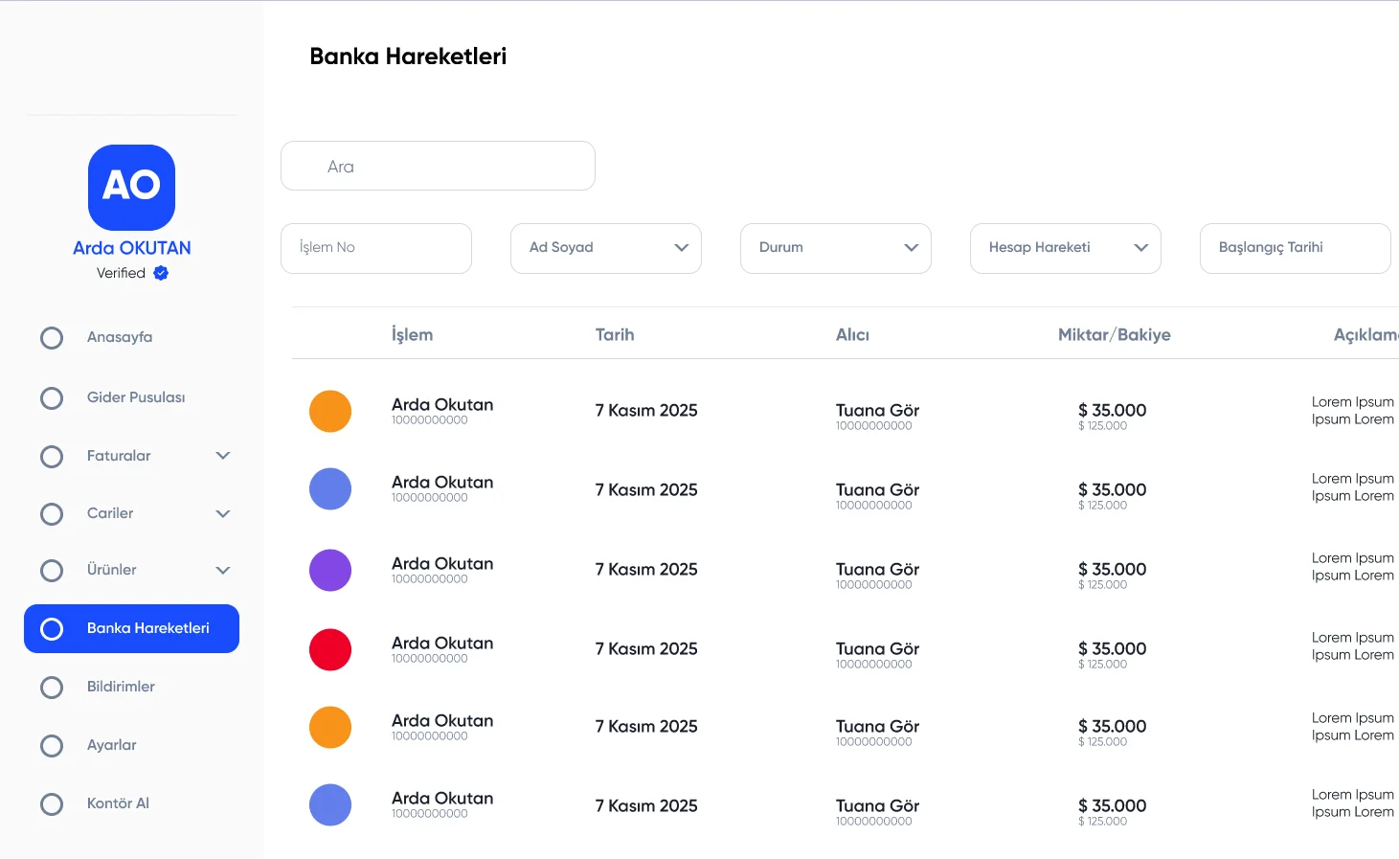
Task: Click the circle icon beside Anasayfa
Action: point(52,338)
